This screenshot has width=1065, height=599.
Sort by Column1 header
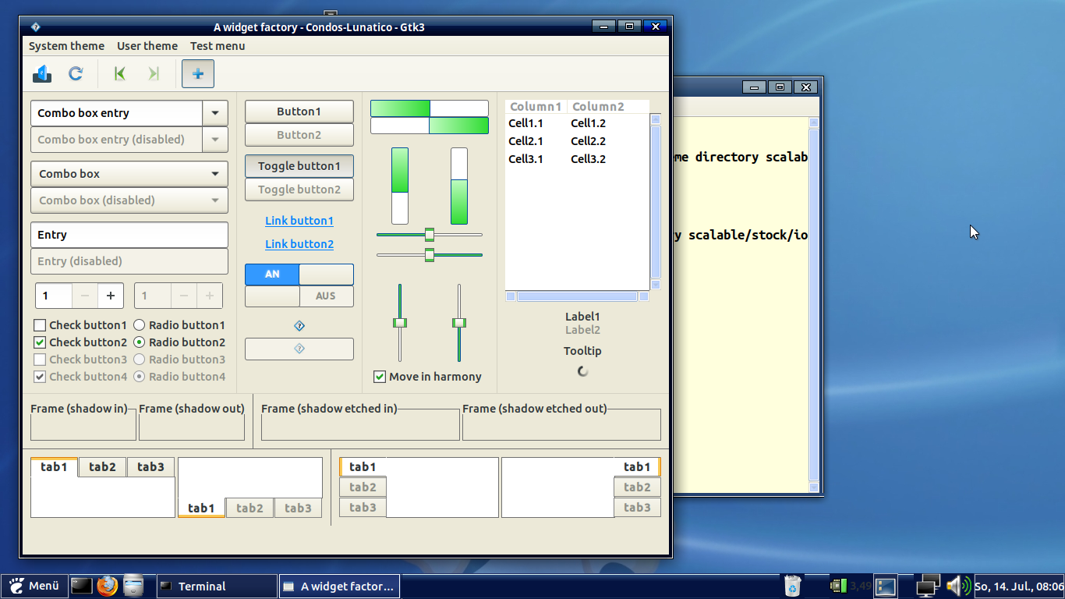[536, 107]
